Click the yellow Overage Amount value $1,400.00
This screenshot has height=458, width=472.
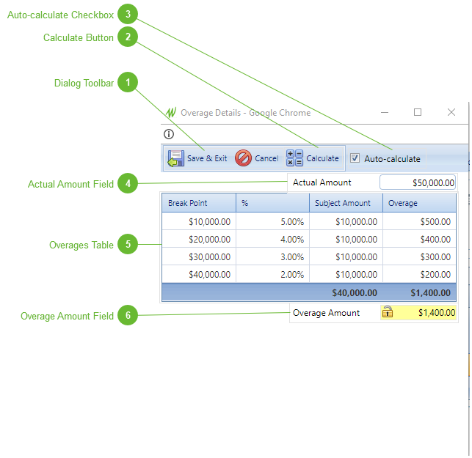(437, 313)
